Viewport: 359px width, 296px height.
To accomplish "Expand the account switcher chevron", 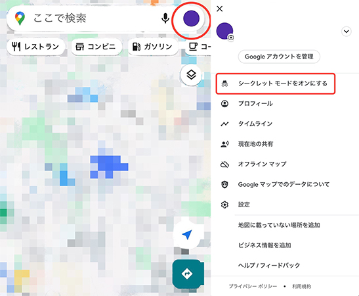I will pyautogui.click(x=347, y=31).
